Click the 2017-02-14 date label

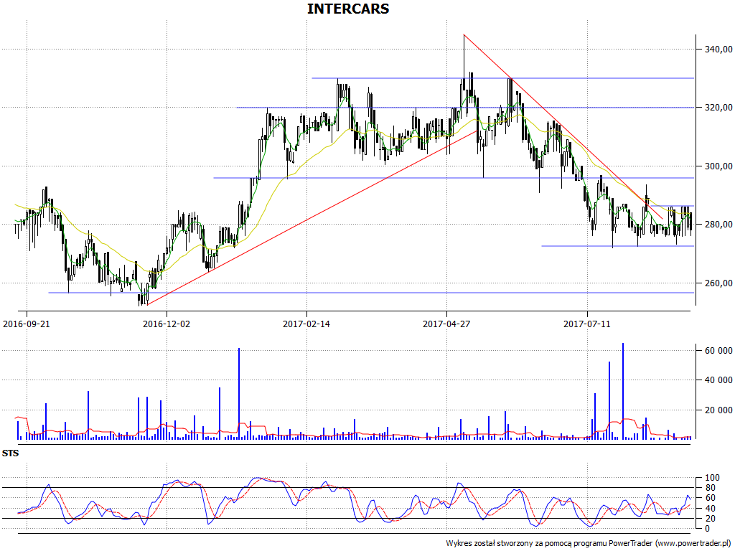306,324
